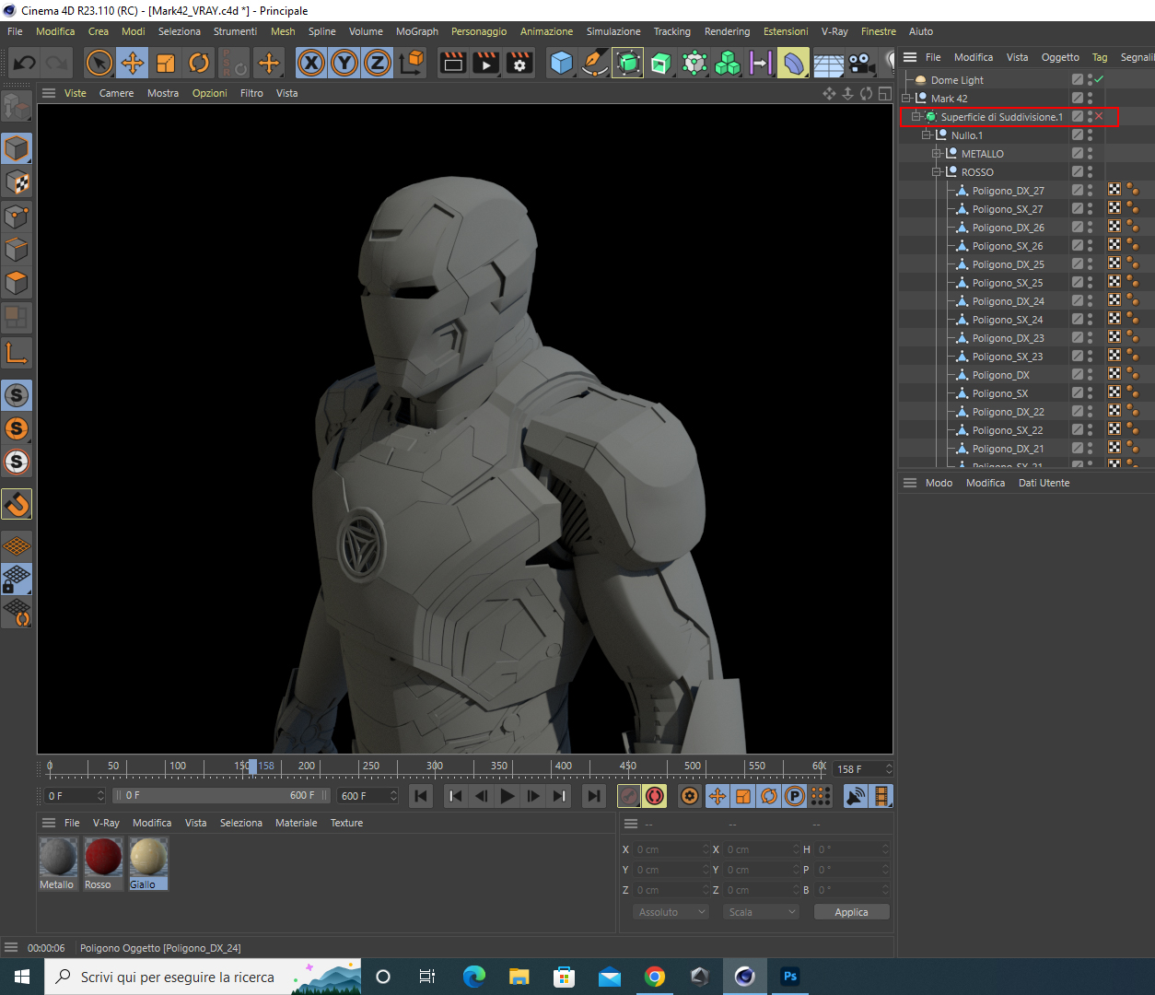Open the Rendering menu

point(727,31)
